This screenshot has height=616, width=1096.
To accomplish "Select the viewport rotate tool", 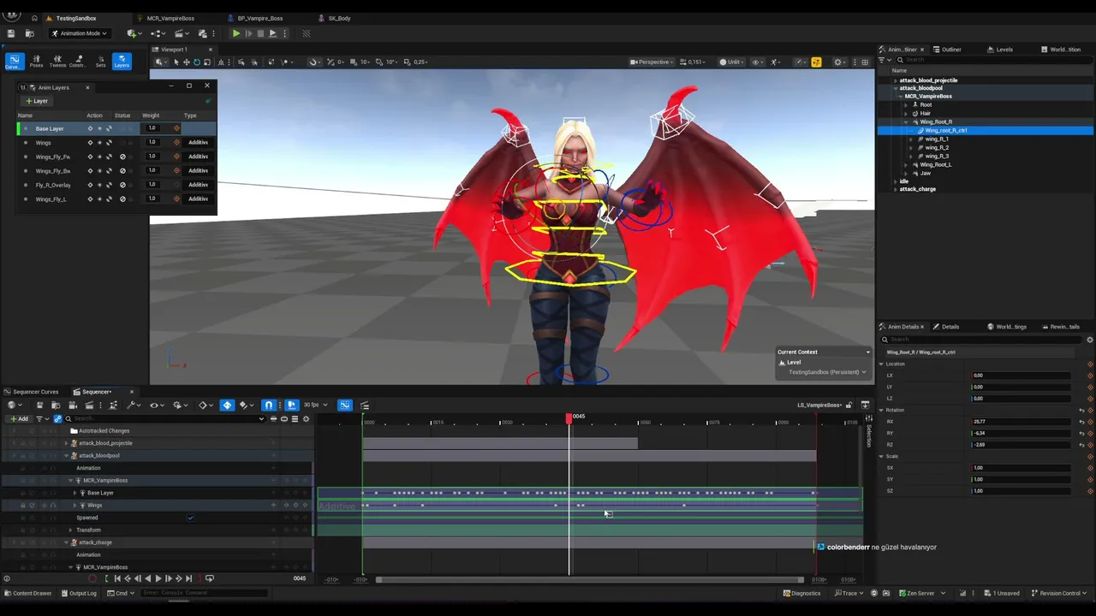I will tap(196, 62).
